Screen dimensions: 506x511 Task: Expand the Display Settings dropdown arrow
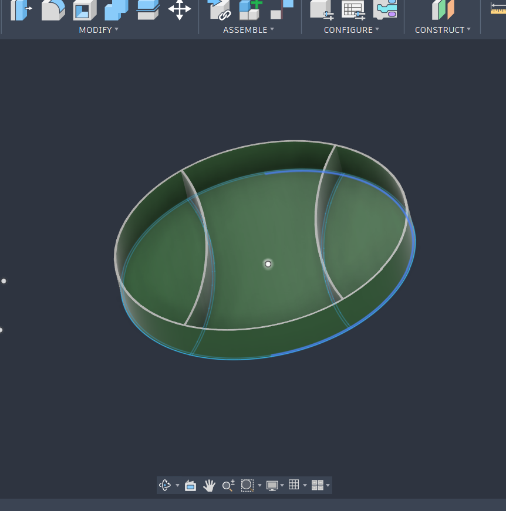click(x=282, y=486)
